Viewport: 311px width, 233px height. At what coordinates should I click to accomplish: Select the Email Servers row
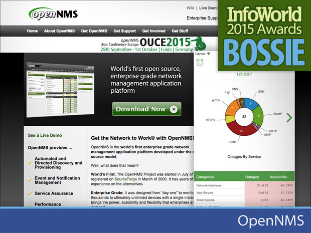[x=244, y=200]
